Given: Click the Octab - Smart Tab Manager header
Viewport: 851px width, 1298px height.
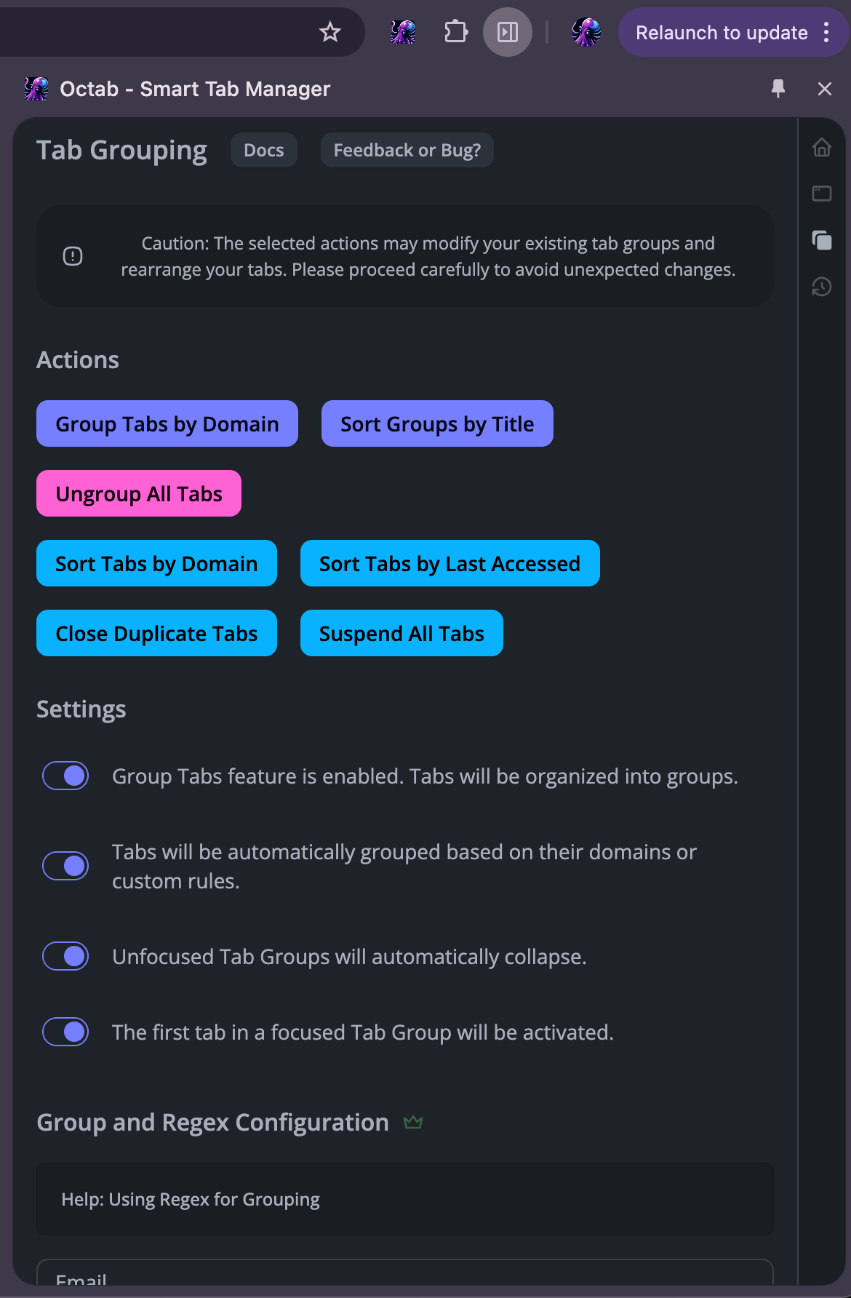Looking at the screenshot, I should pyautogui.click(x=194, y=88).
